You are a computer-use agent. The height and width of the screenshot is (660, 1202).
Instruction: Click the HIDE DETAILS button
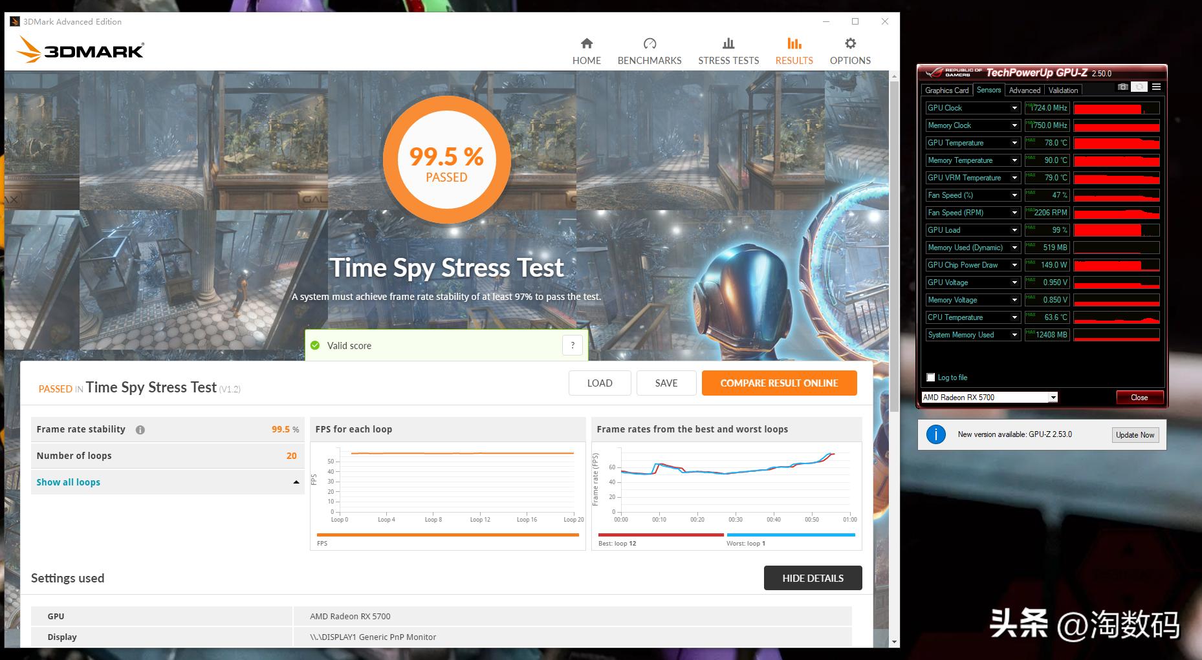(813, 578)
